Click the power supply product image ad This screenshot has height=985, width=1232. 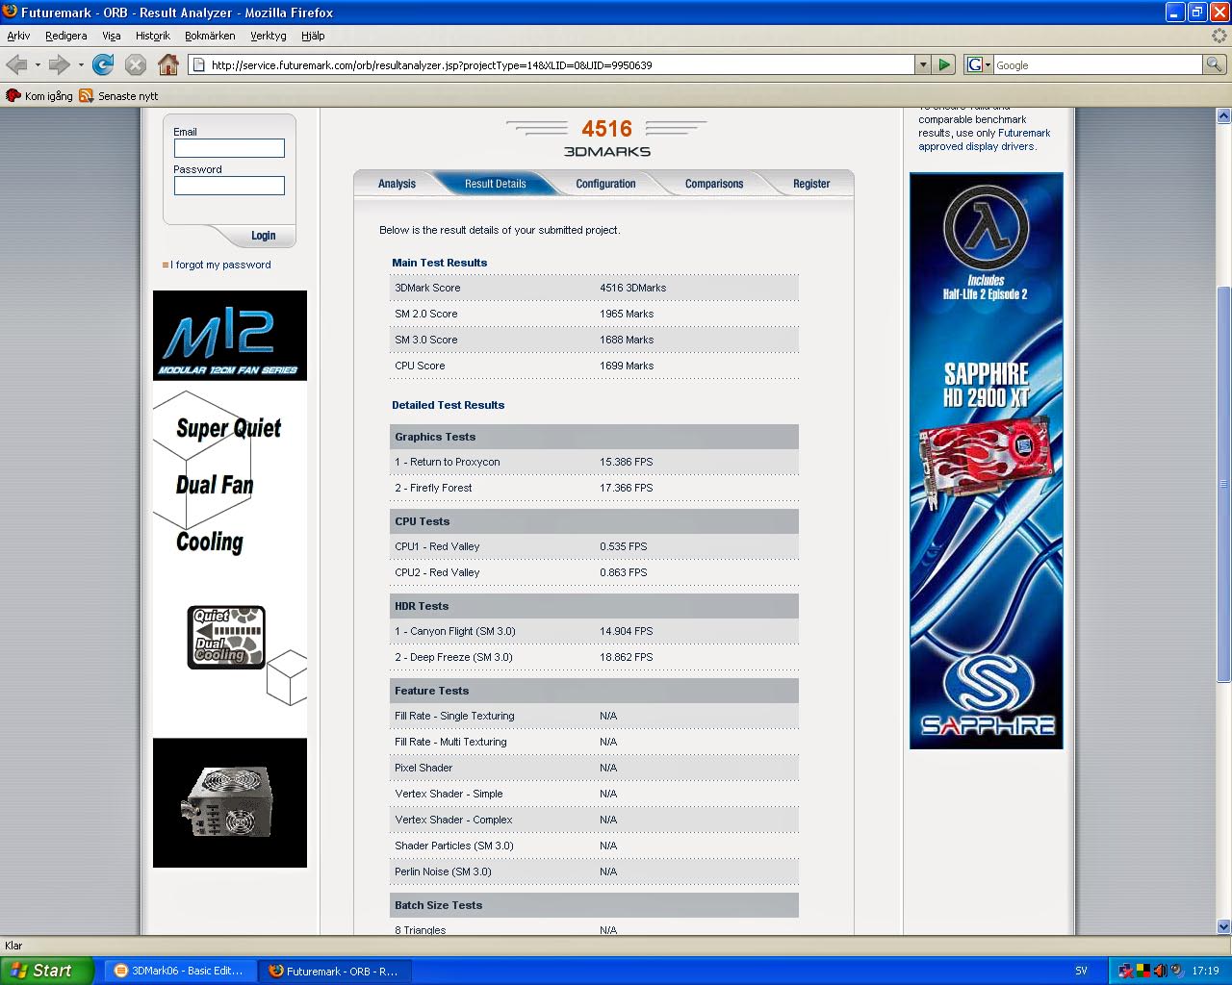click(230, 803)
